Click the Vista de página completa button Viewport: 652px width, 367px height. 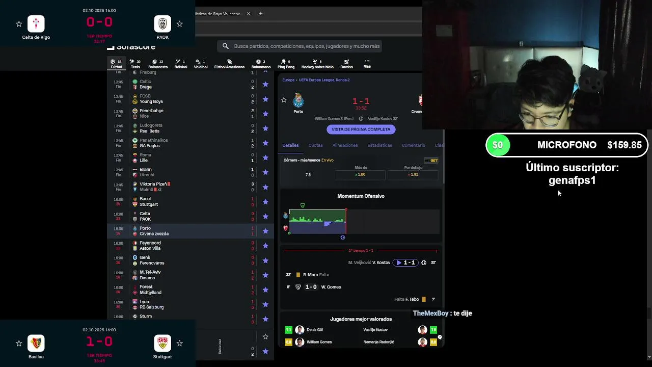[361, 129]
